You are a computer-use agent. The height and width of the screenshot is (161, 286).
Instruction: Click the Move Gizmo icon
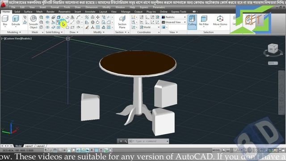click(x=220, y=21)
